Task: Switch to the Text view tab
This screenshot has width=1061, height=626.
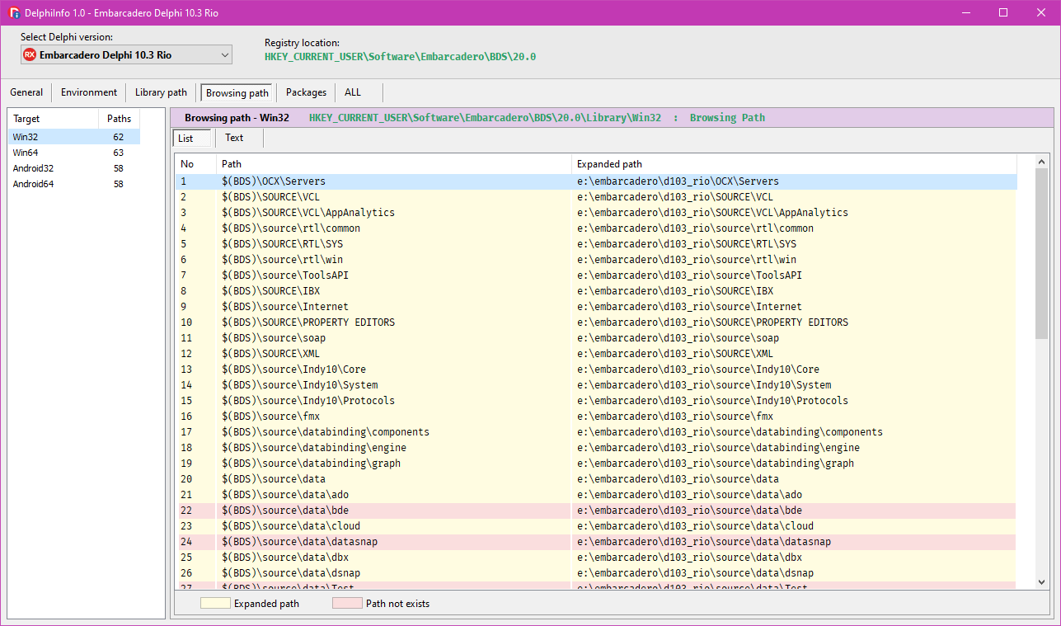Action: click(237, 138)
